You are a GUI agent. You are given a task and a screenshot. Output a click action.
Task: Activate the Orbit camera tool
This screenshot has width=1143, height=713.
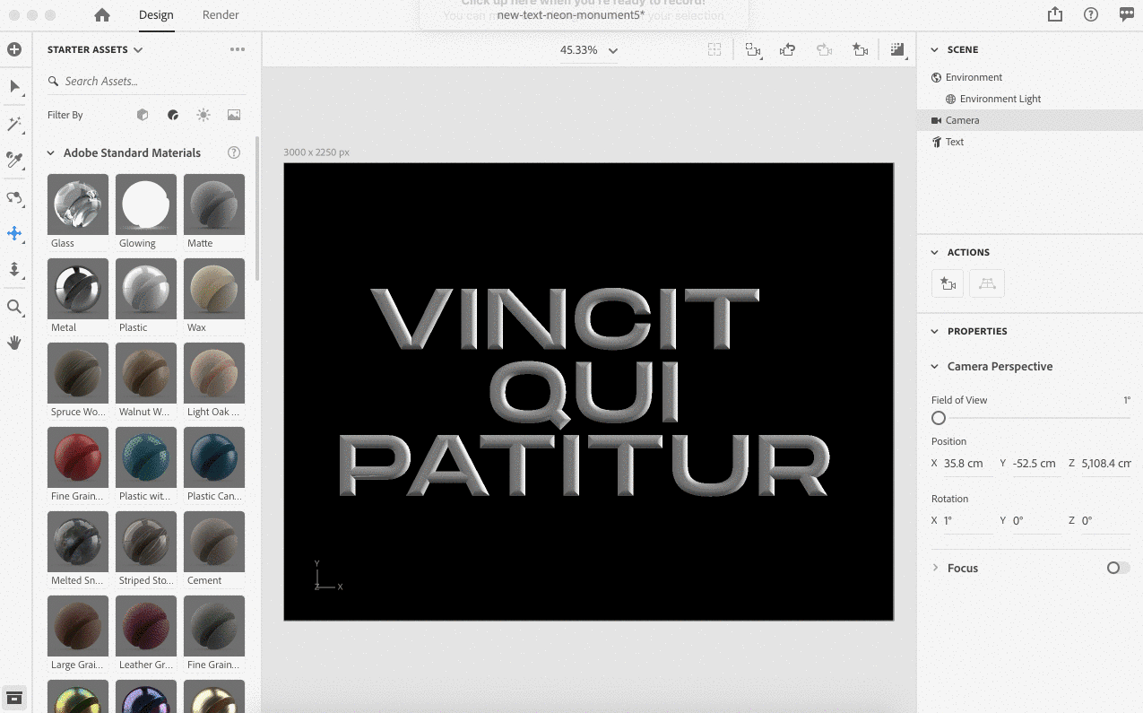click(14, 197)
